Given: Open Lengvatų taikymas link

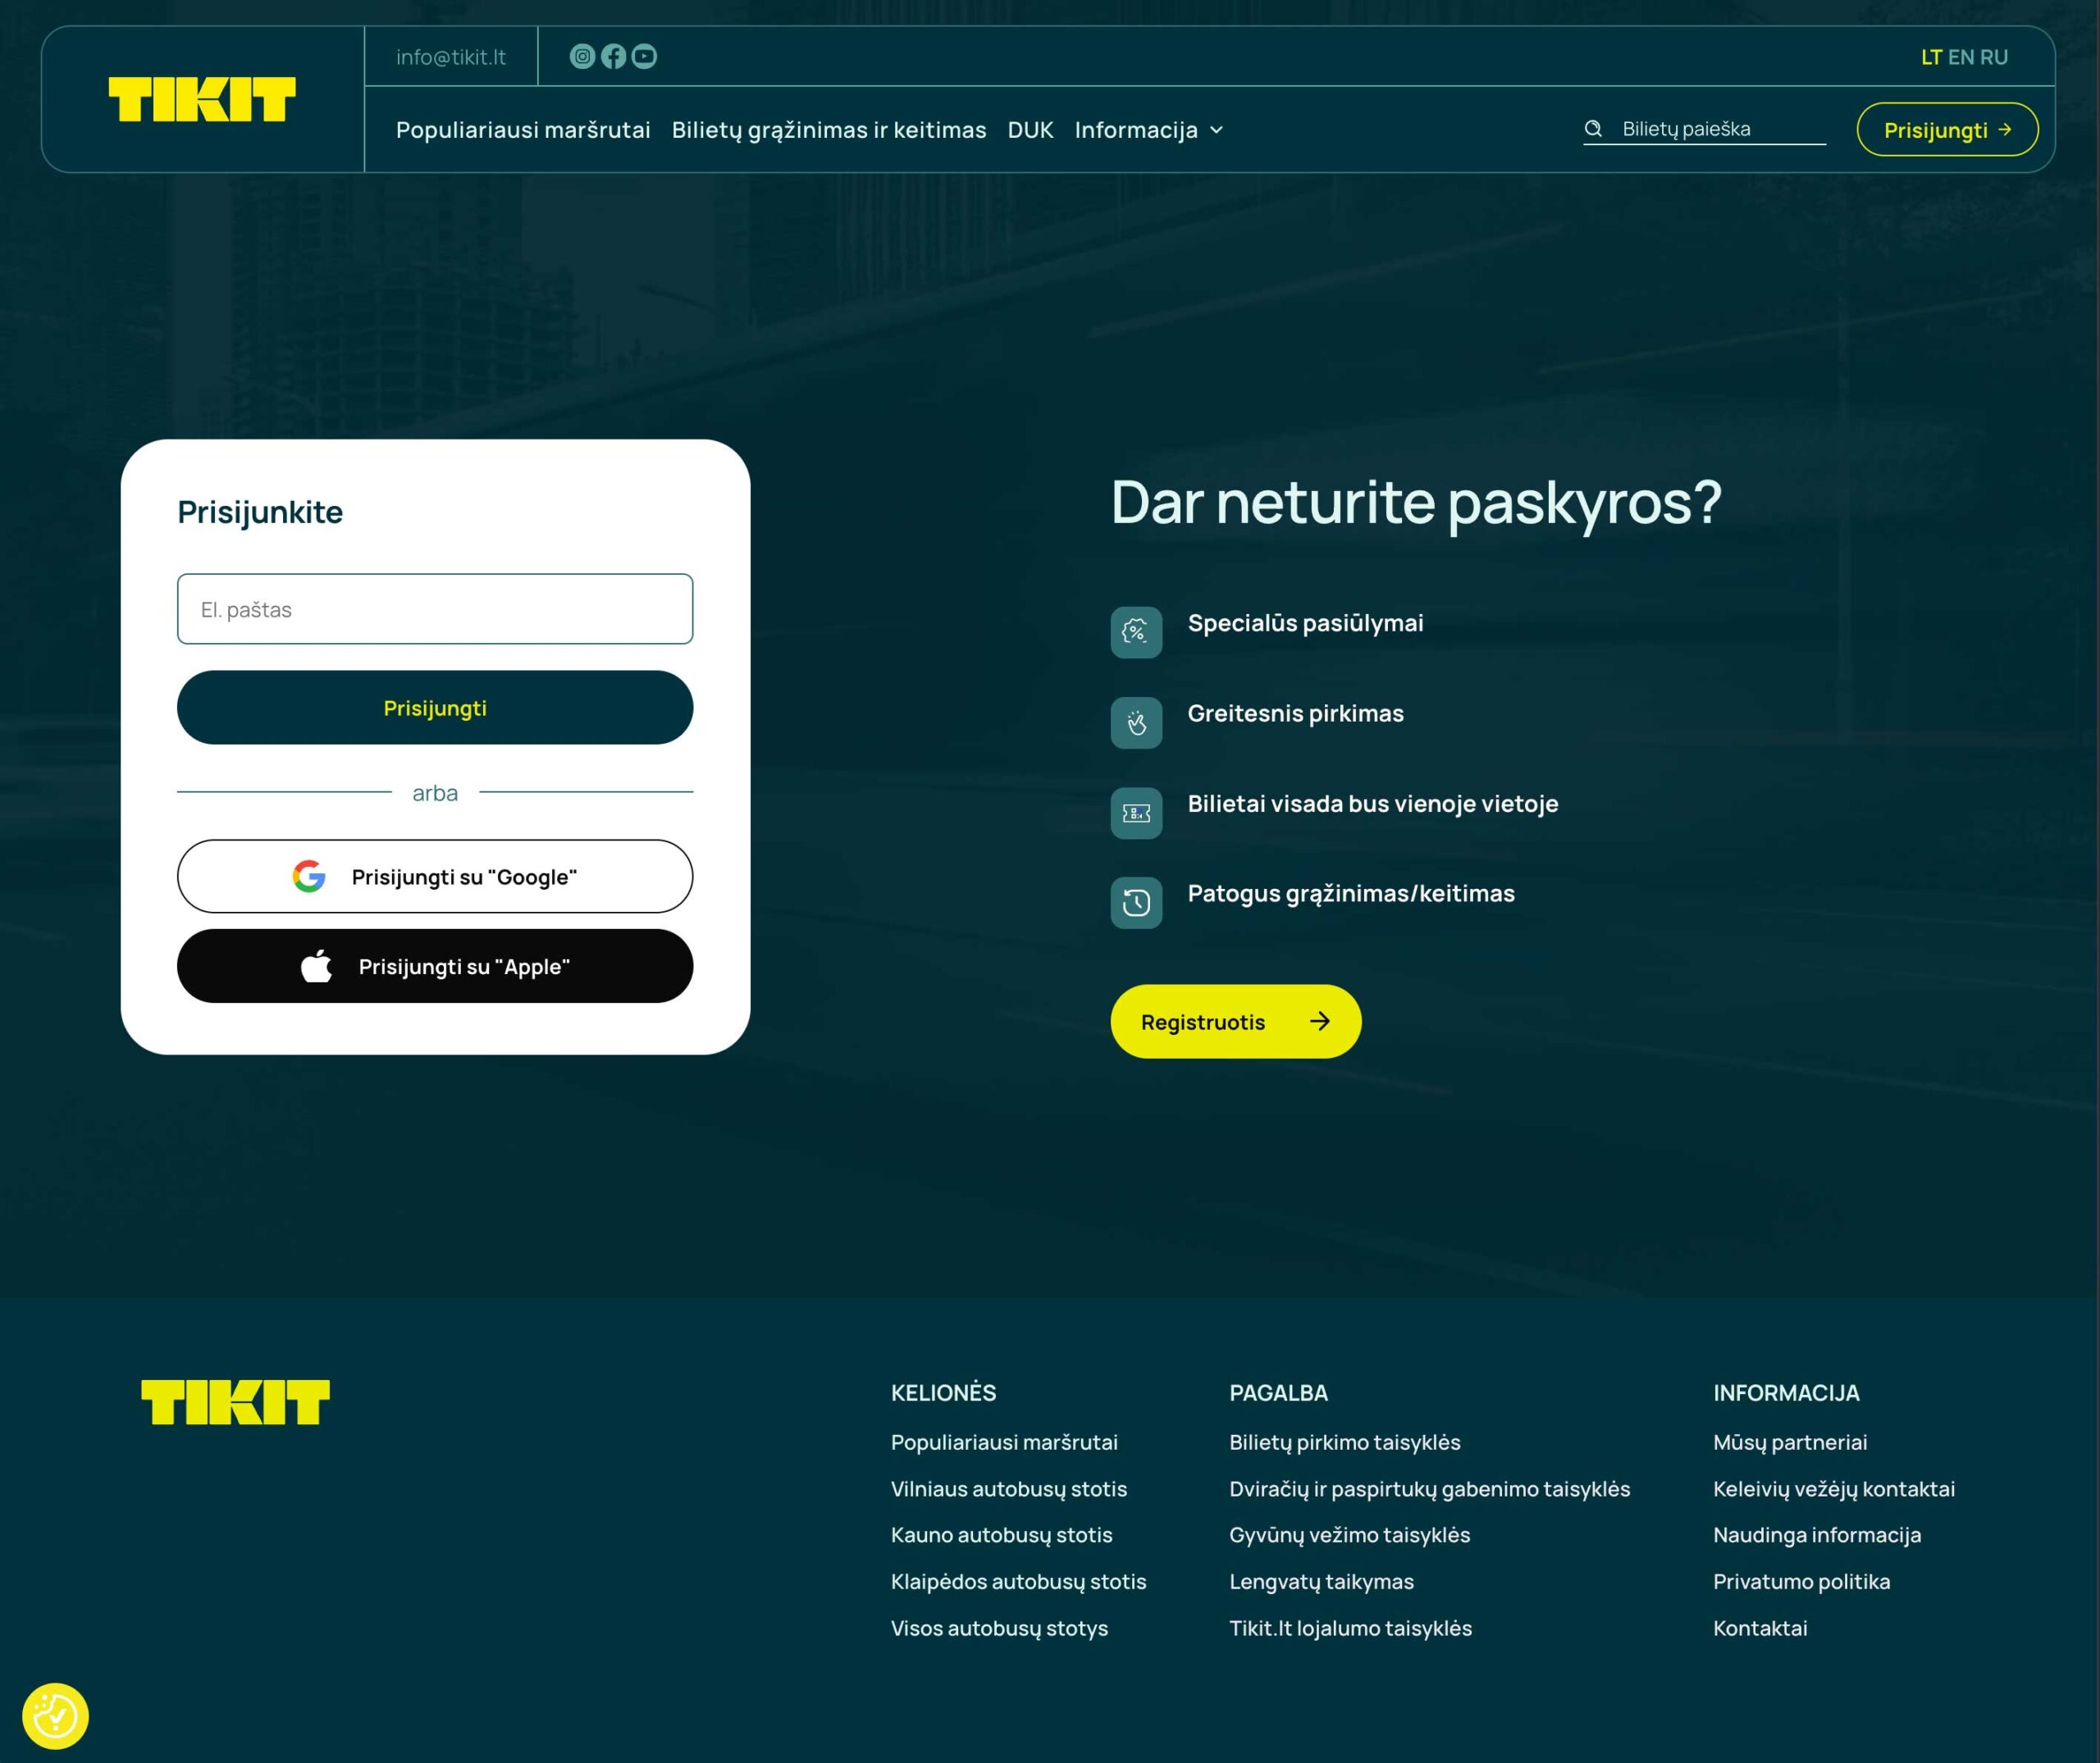Looking at the screenshot, I should point(1322,1582).
